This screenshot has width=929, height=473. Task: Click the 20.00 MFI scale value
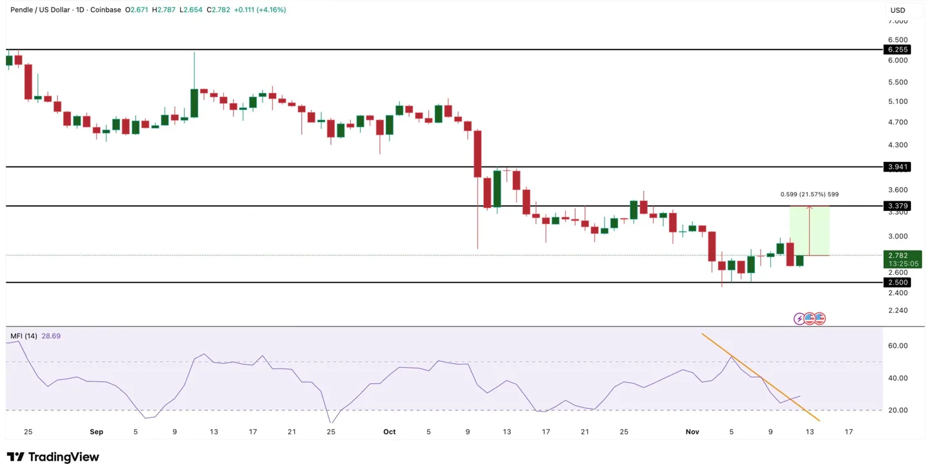(x=898, y=410)
